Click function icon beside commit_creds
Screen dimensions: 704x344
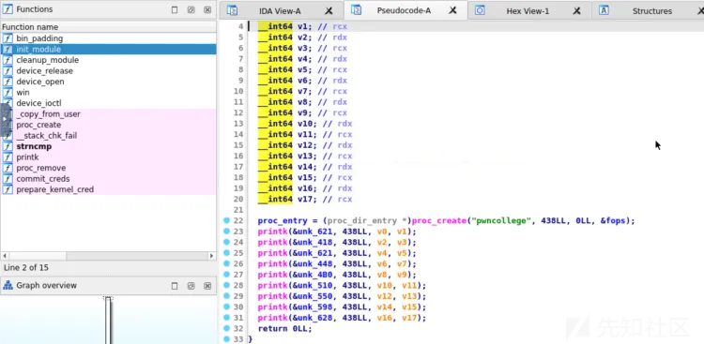click(8, 178)
